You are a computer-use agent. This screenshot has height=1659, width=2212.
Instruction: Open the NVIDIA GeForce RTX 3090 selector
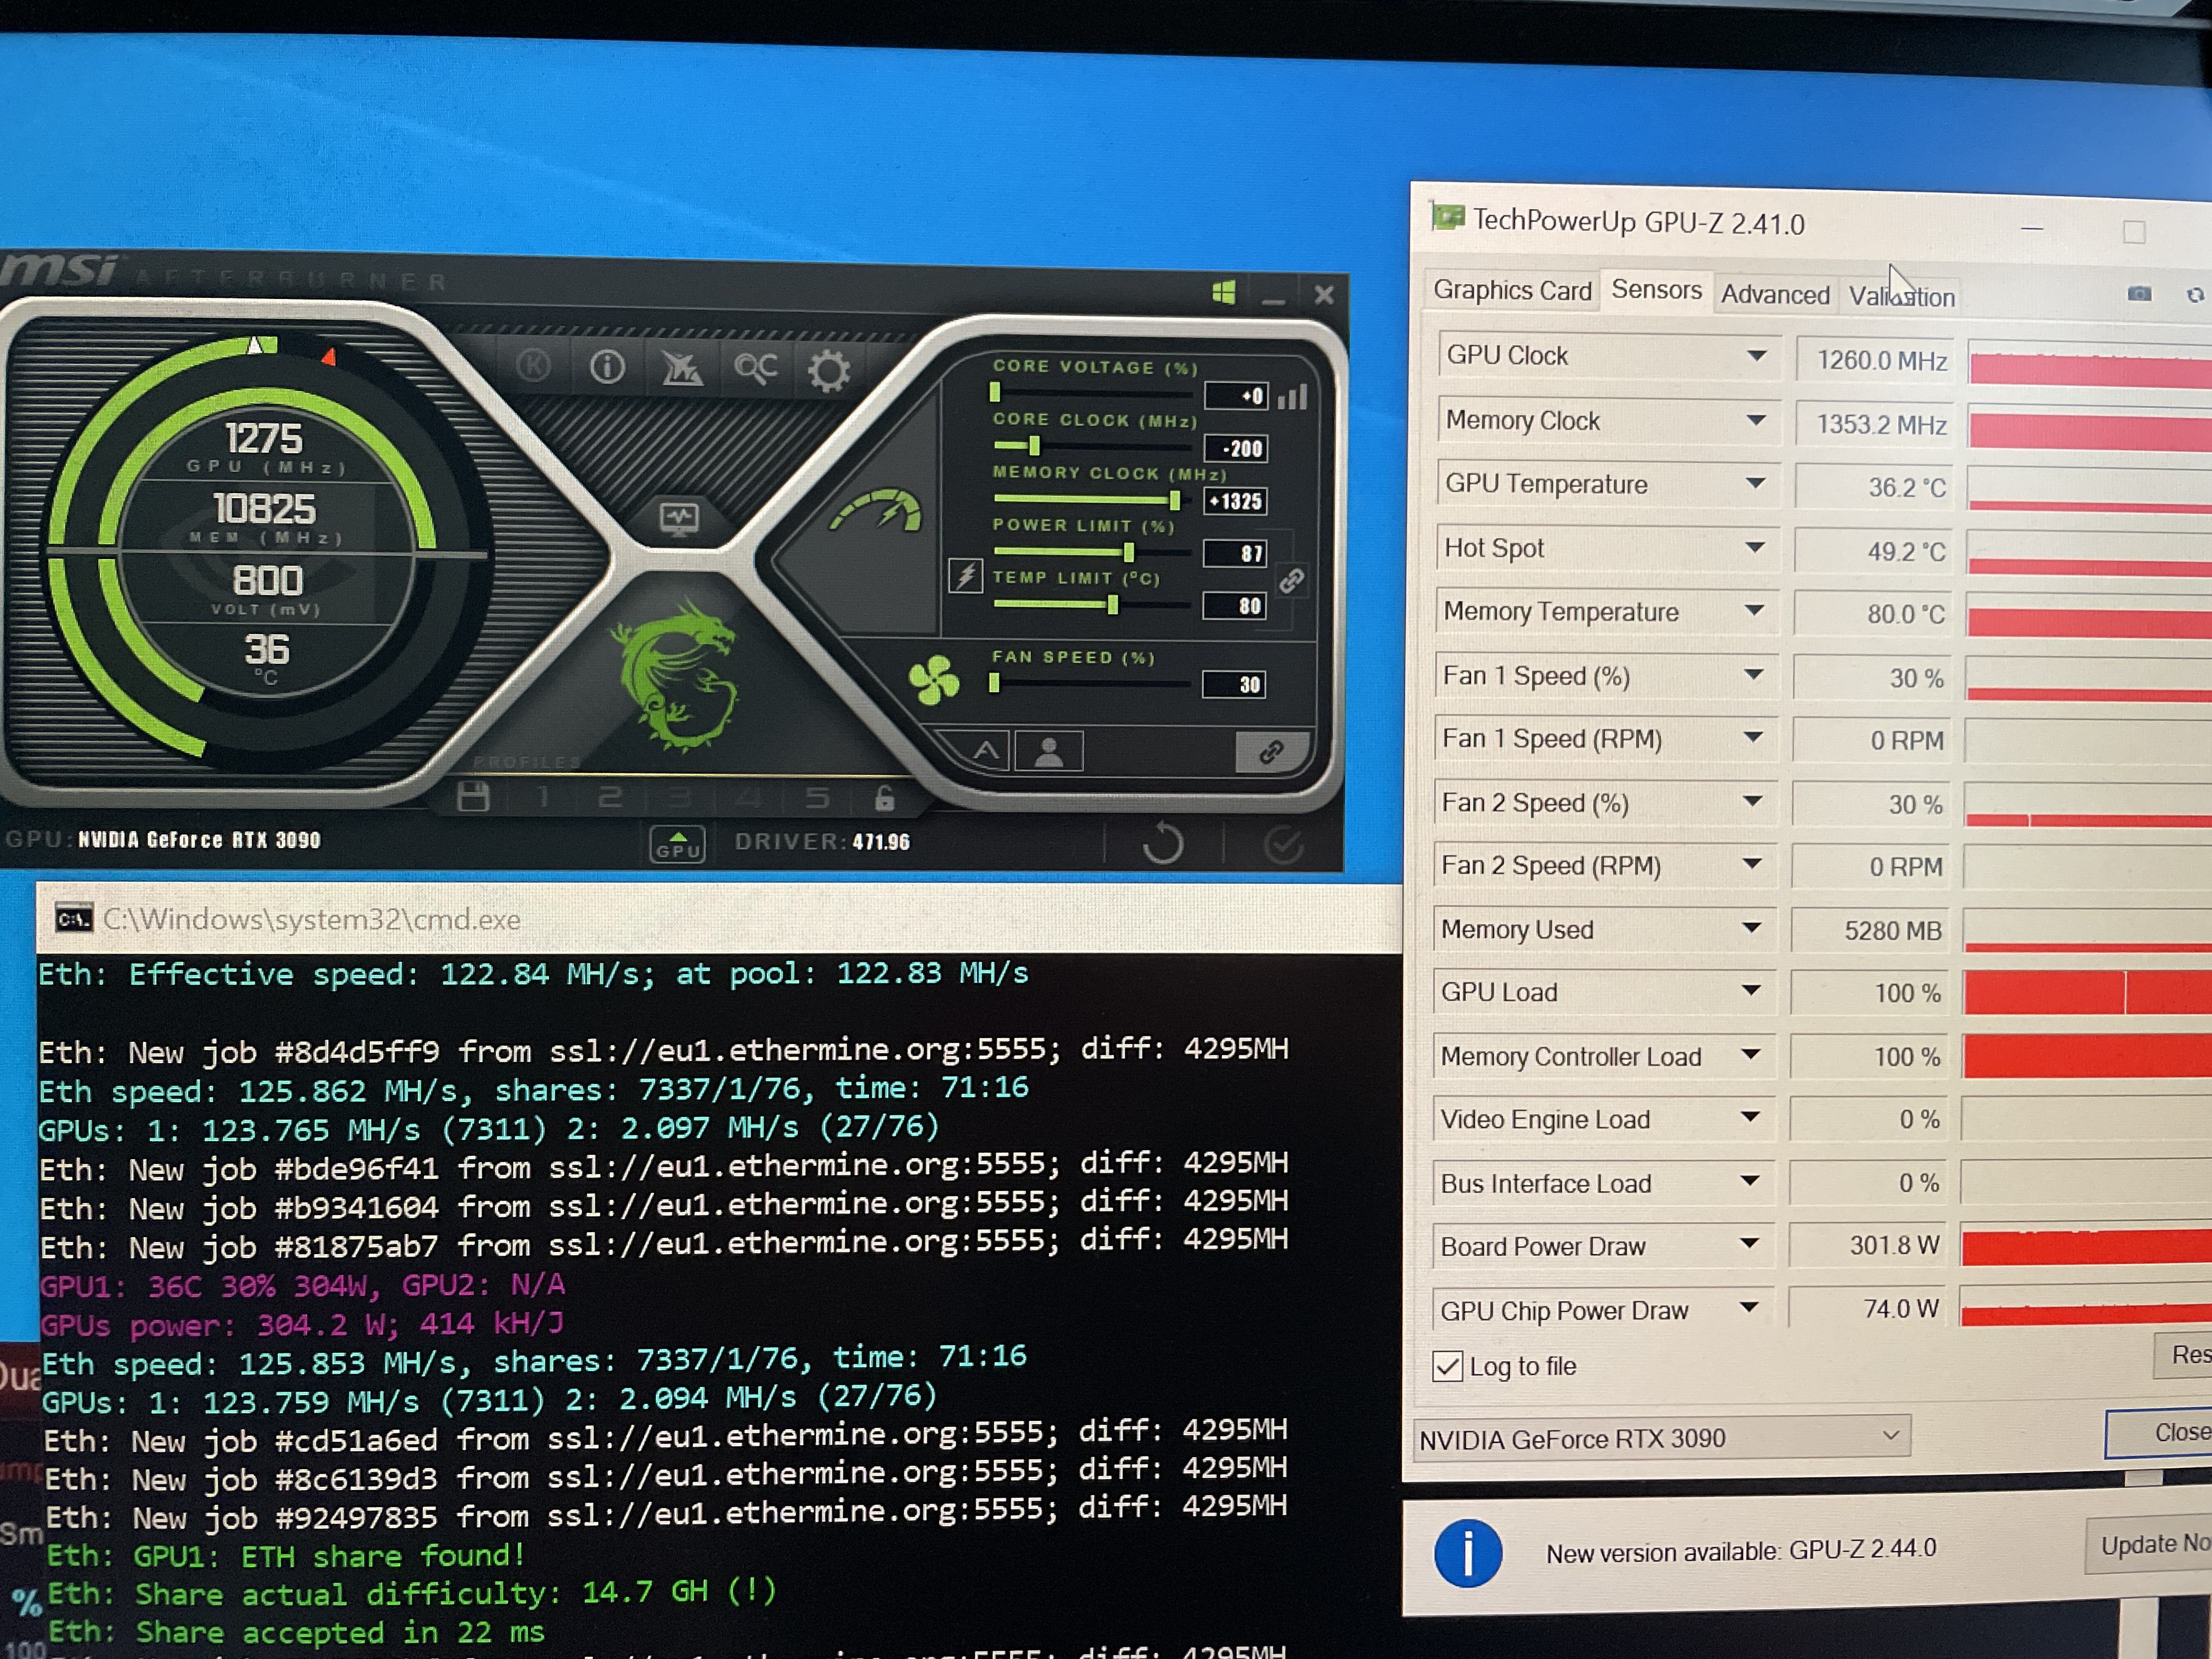tap(1660, 1438)
